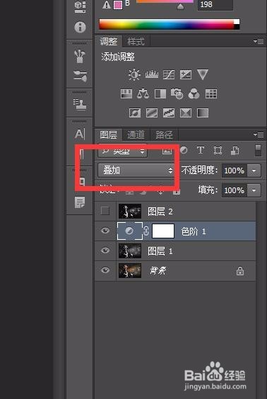
Task: Add a Photo Filter adjustment
Action: (177, 93)
